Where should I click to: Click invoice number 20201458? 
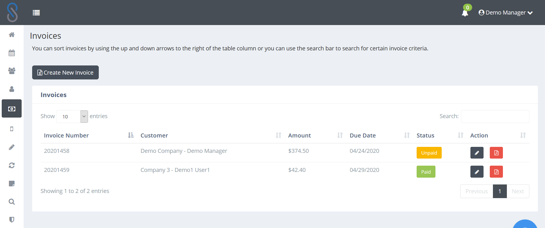pos(57,151)
